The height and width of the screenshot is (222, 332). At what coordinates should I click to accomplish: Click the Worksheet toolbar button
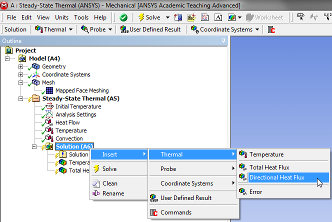point(264,17)
